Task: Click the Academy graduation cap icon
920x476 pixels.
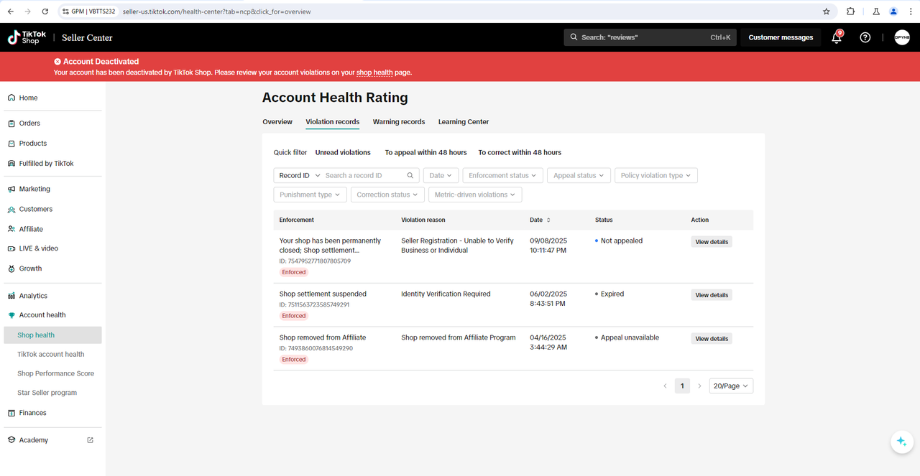Action: tap(11, 440)
